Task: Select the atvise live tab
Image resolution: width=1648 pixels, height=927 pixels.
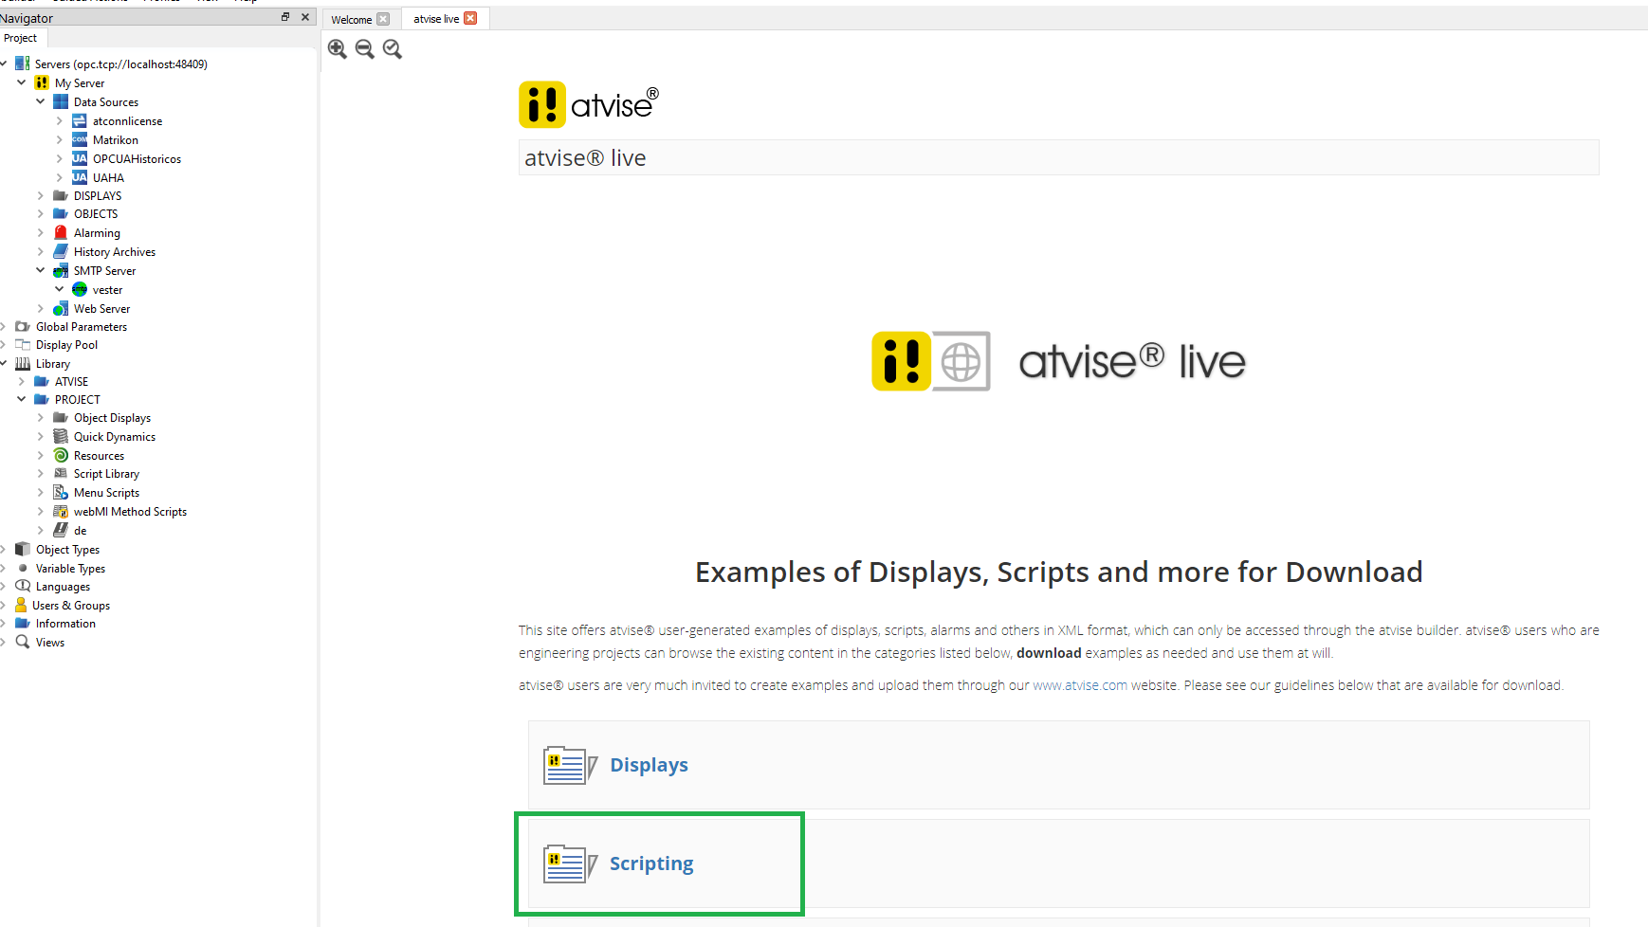Action: click(x=436, y=19)
